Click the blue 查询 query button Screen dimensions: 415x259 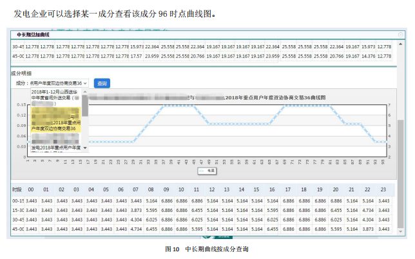[x=102, y=83]
